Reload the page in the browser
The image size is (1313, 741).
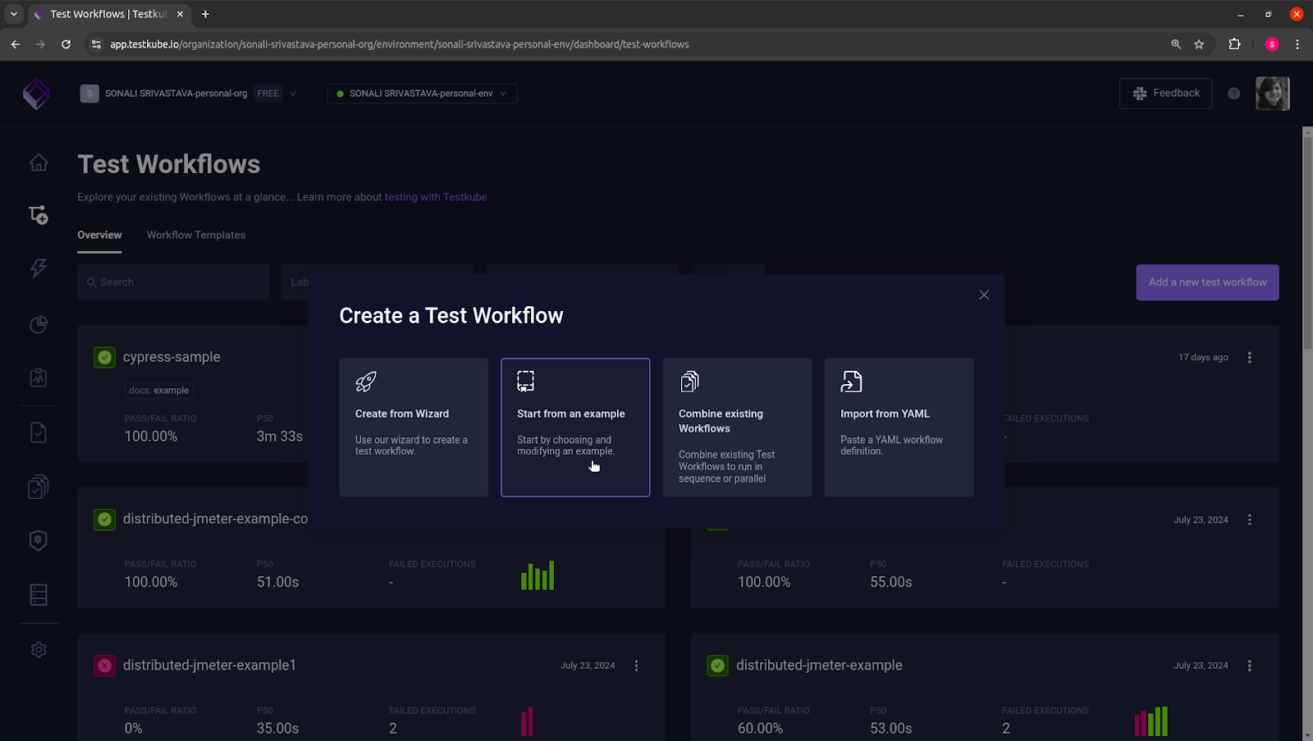pos(66,44)
